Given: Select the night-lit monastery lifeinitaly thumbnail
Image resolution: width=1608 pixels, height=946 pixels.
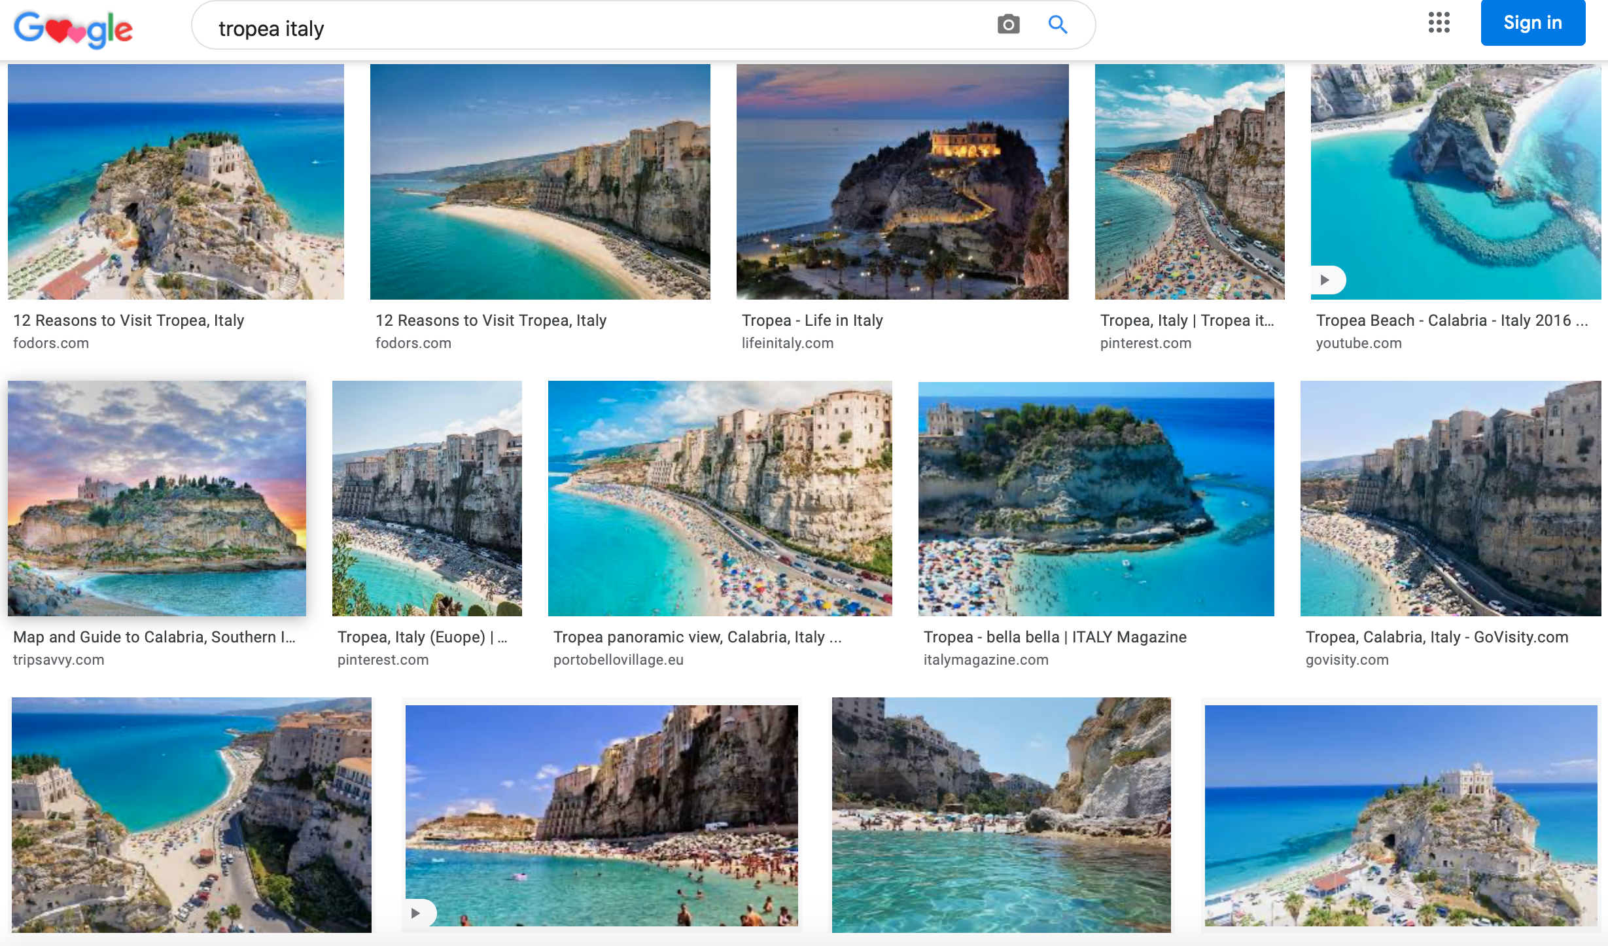Looking at the screenshot, I should [x=902, y=182].
